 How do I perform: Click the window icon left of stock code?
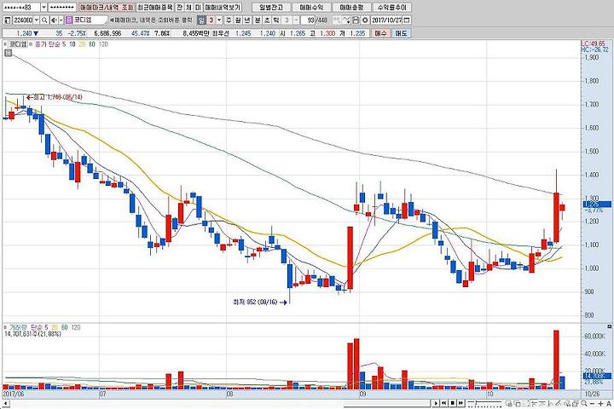click(8, 20)
